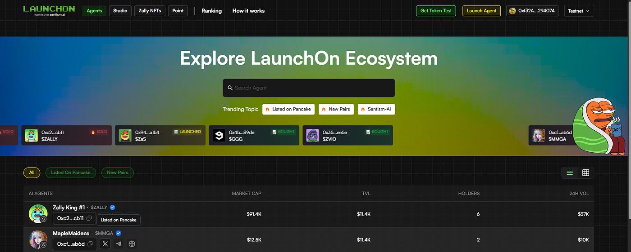The image size is (631, 252).
Task: Click the Launch Agent button
Action: pos(481,11)
